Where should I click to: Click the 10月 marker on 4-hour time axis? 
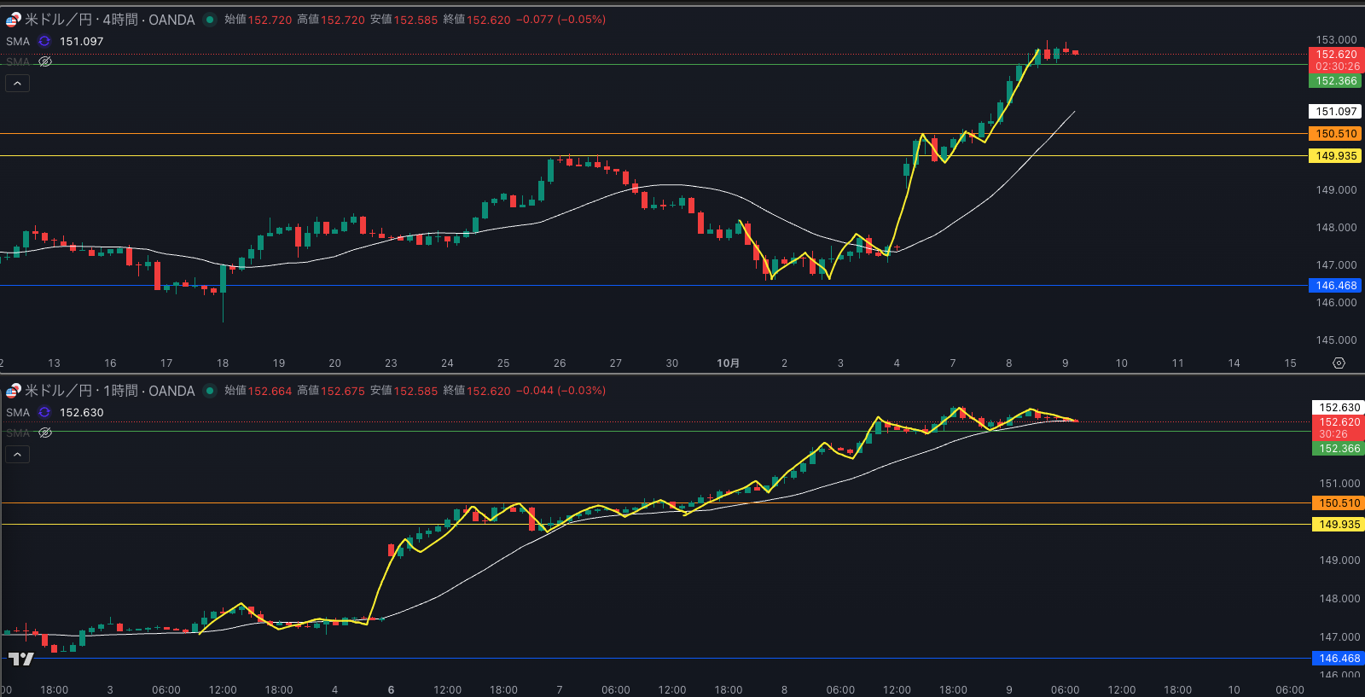click(728, 363)
